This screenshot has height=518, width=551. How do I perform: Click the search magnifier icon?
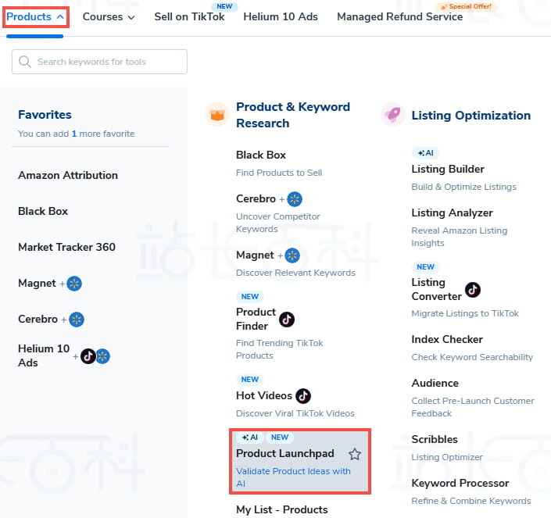[x=25, y=62]
